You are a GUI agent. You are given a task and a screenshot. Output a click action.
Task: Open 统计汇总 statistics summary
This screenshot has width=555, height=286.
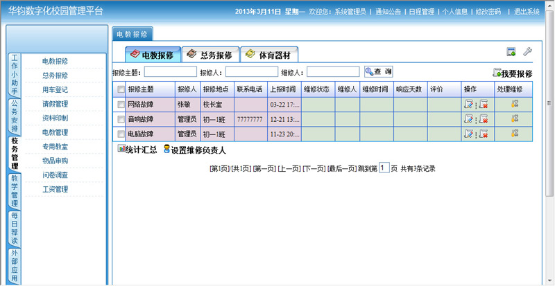tap(137, 149)
